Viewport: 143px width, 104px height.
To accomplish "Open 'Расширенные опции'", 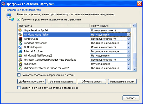I will tap(122, 81).
